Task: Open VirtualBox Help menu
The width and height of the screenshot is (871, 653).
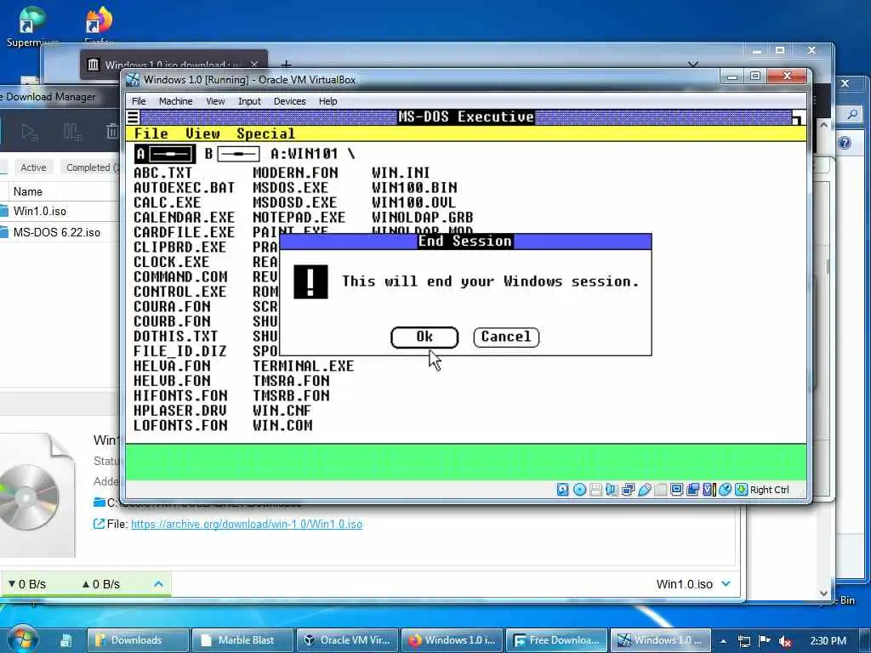Action: coord(327,101)
